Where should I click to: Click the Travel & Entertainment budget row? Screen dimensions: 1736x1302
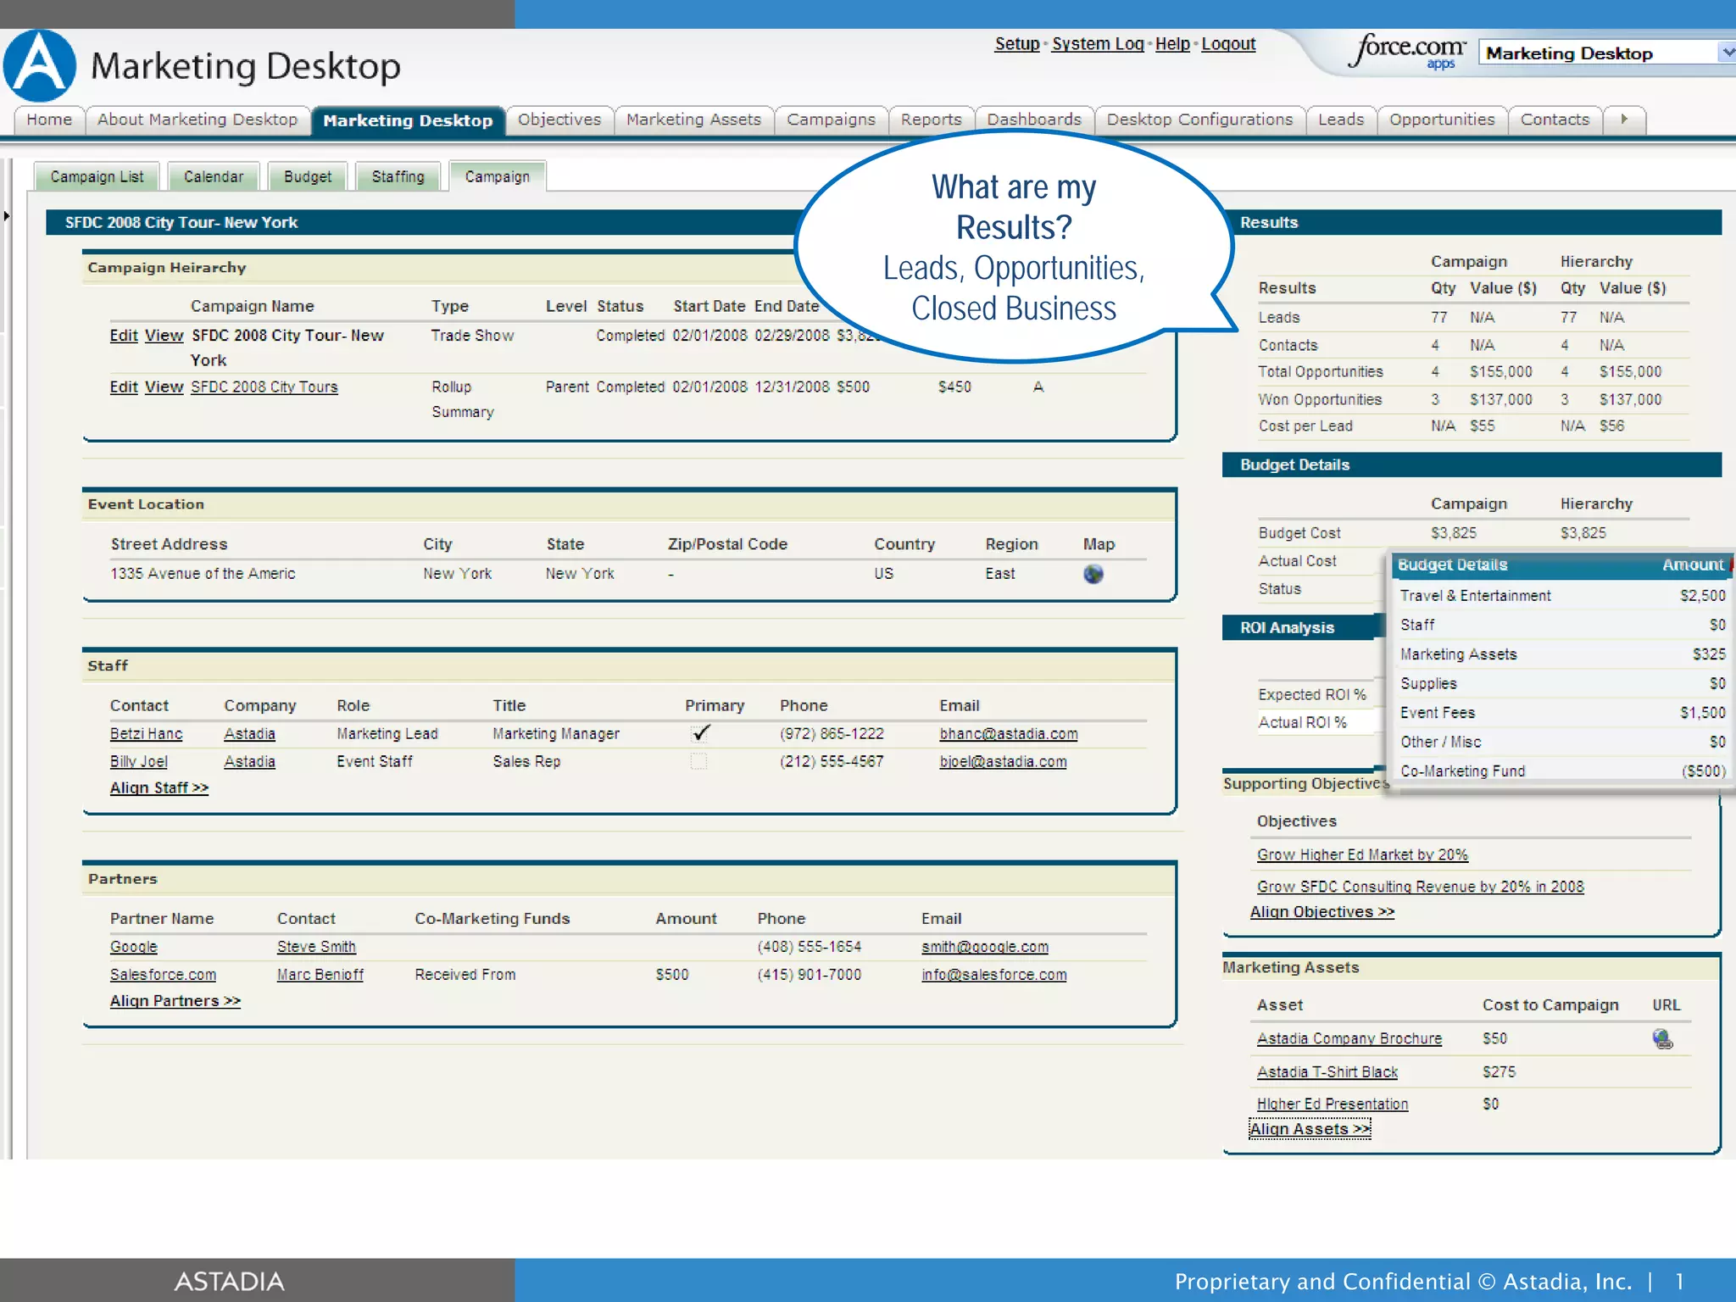click(1561, 596)
